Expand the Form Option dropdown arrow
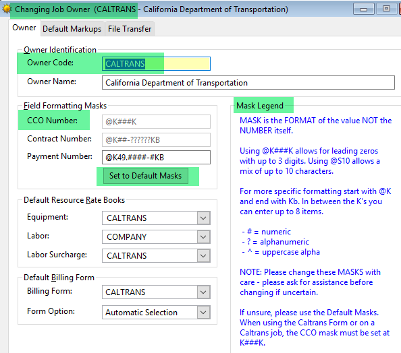The image size is (401, 353). pos(204,313)
